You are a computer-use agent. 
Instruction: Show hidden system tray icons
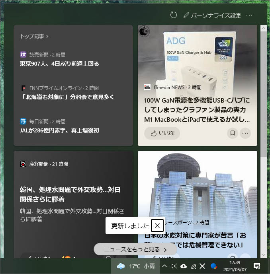[x=164, y=266]
